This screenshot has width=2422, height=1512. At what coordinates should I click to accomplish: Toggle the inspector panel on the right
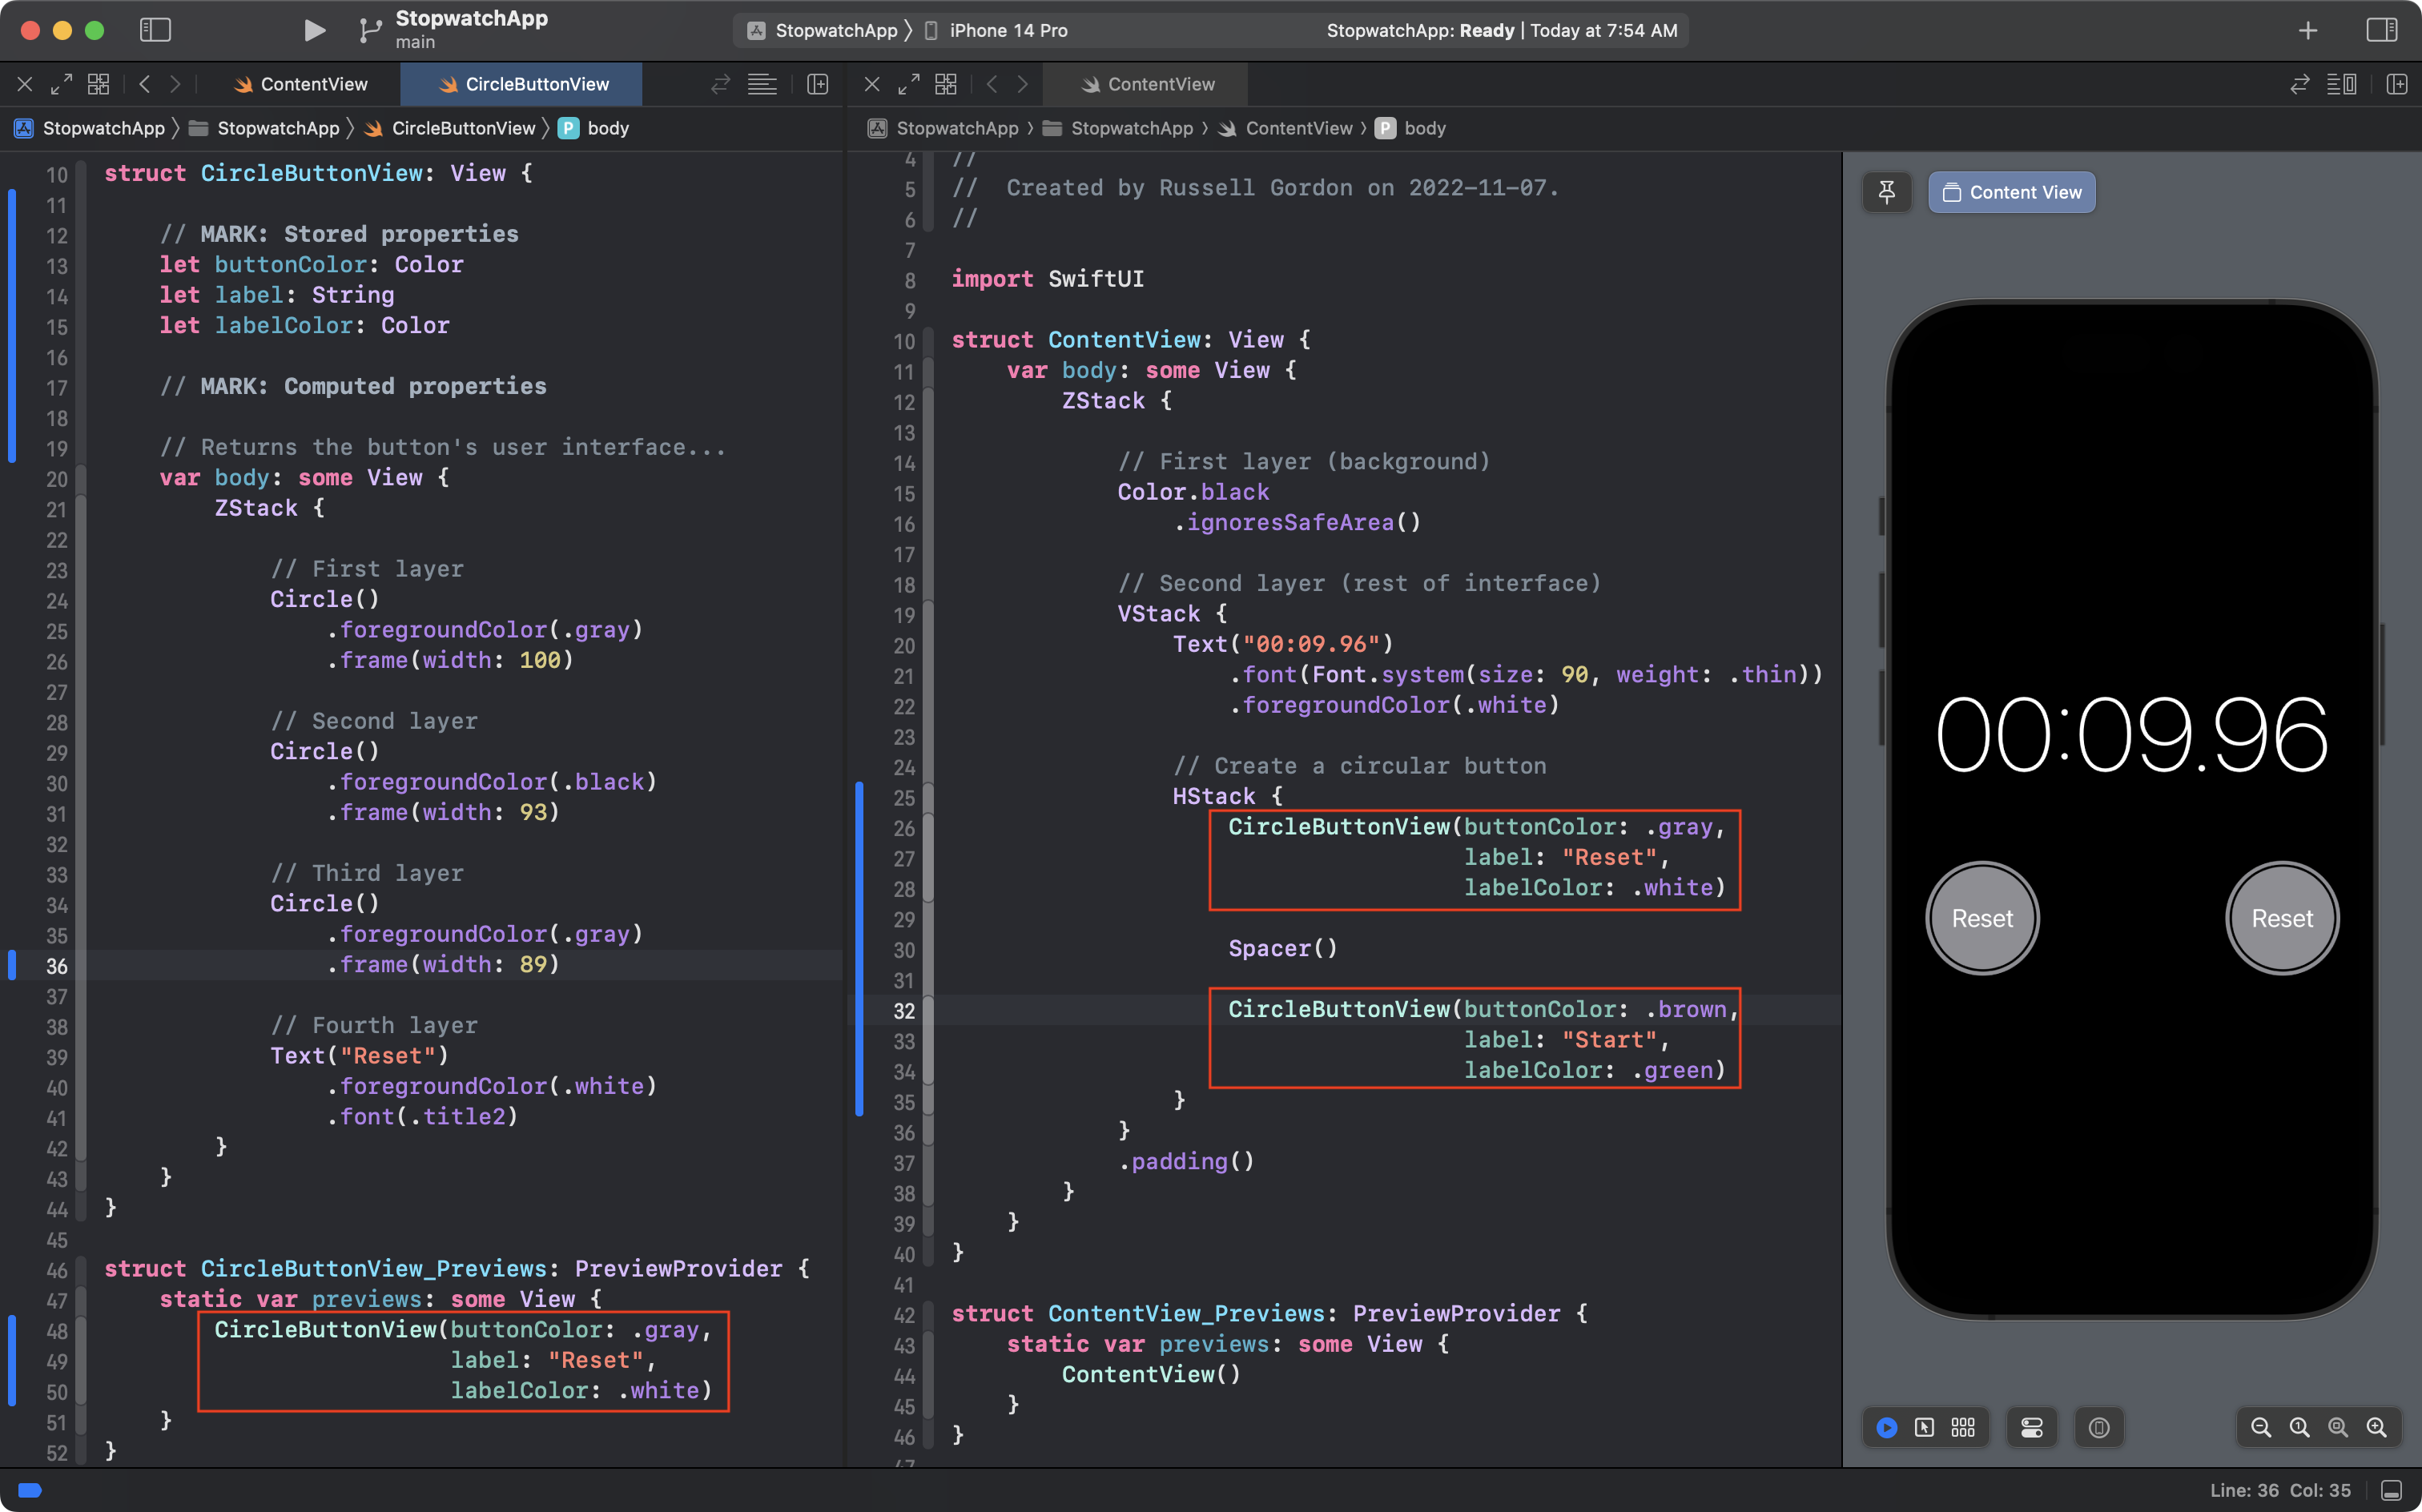[2381, 30]
